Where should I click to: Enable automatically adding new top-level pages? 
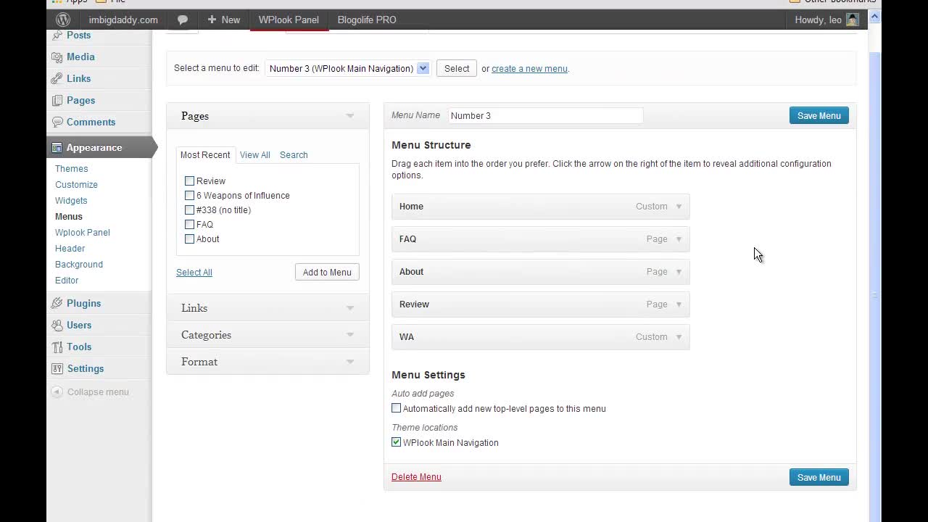tap(396, 408)
